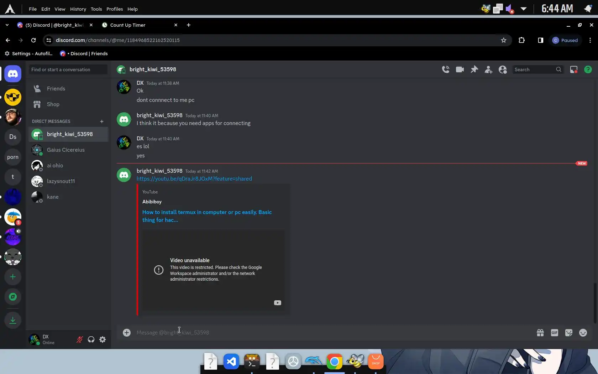Click Find or start a conversation box
Image resolution: width=598 pixels, height=374 pixels.
tap(68, 69)
